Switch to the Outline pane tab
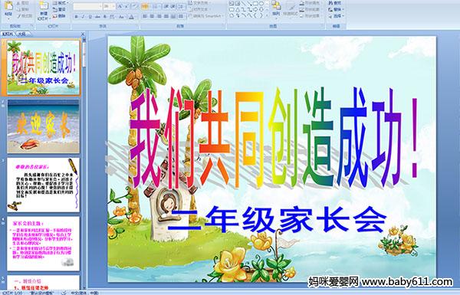Image resolution: width=460 pixels, height=295 pixels. [22, 34]
